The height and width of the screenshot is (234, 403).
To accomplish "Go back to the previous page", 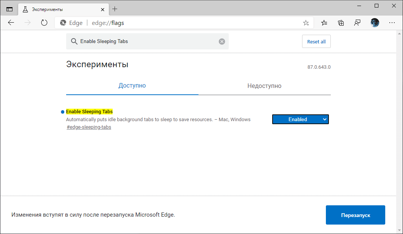I will click(x=11, y=23).
